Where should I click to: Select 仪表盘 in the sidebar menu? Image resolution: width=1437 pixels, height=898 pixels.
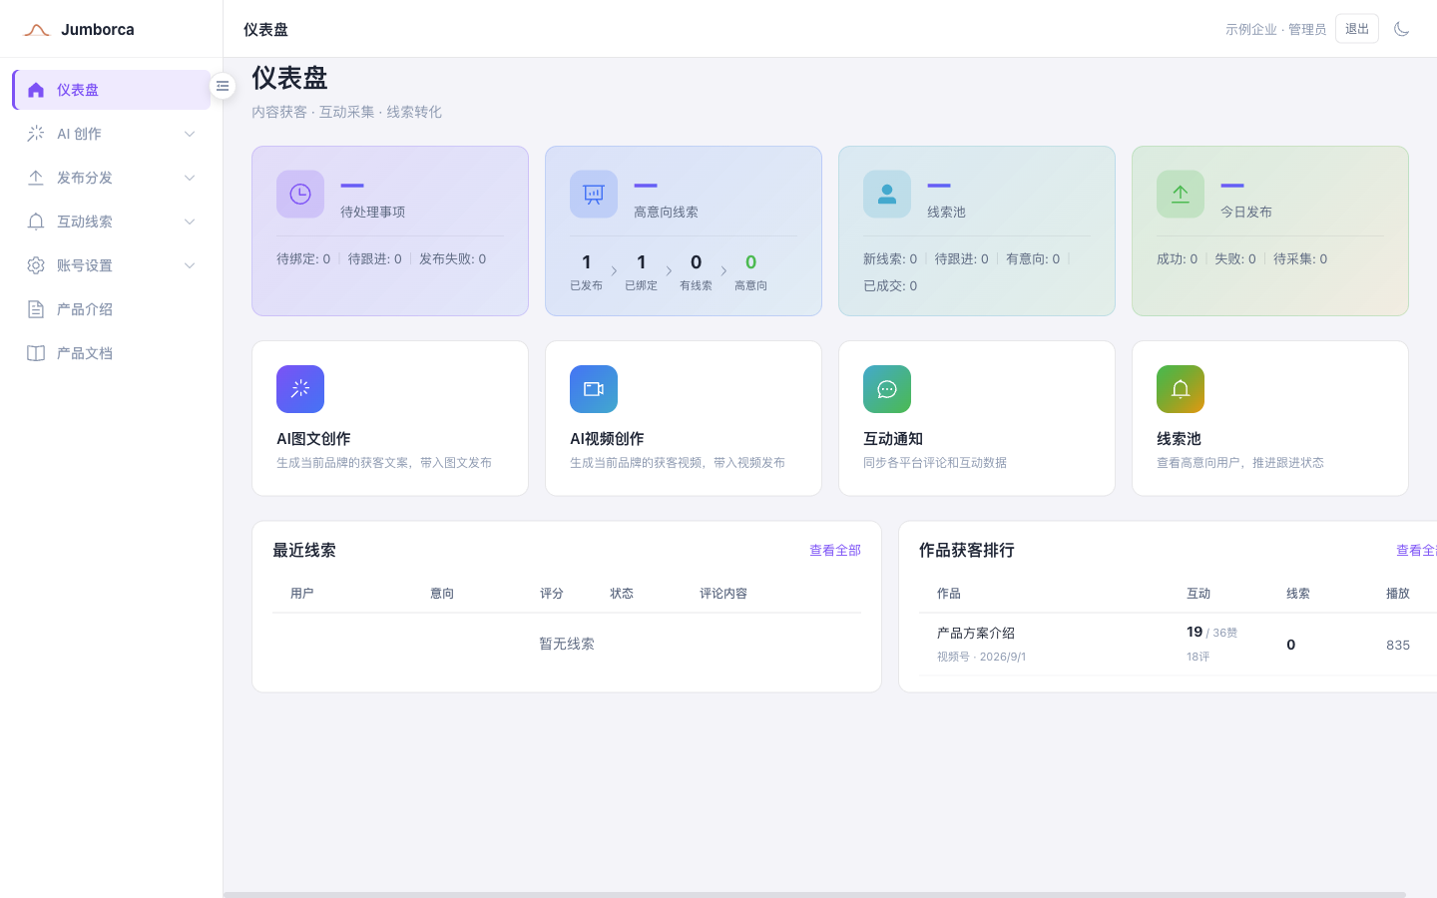pos(111,90)
